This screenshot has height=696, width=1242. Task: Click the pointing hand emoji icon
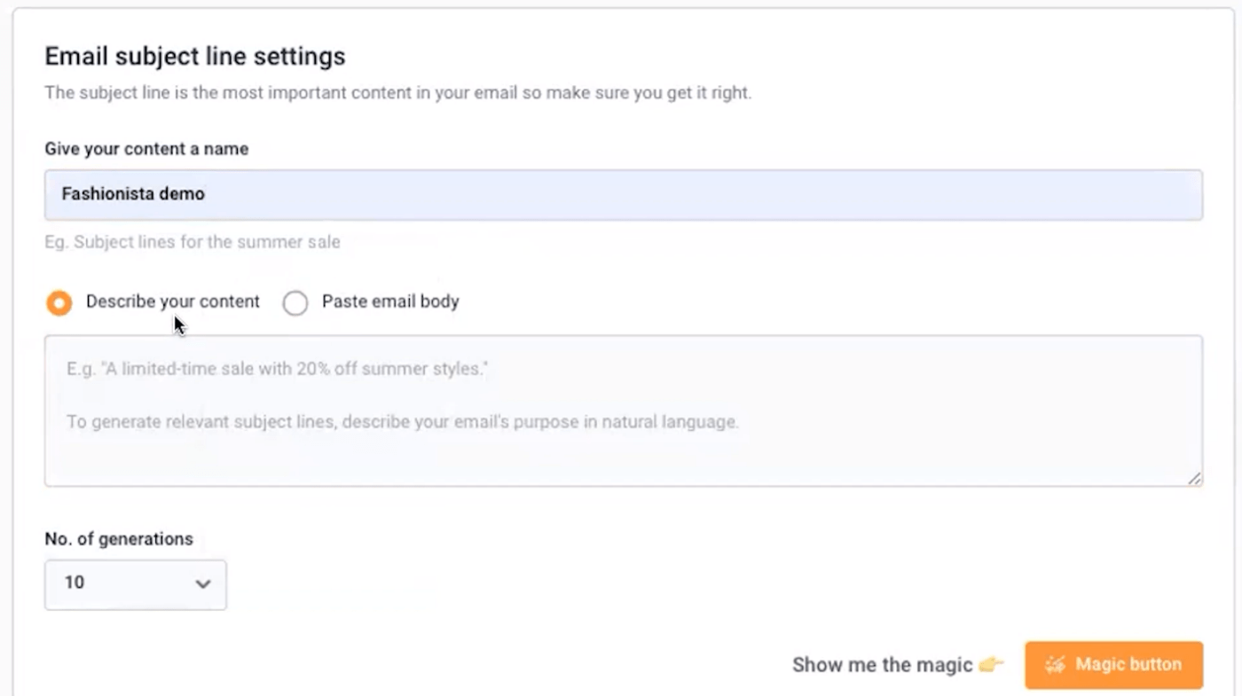[x=991, y=665]
